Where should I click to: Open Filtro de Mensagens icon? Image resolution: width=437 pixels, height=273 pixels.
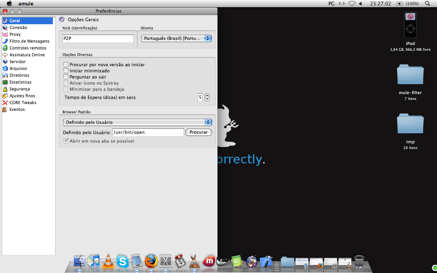5,41
